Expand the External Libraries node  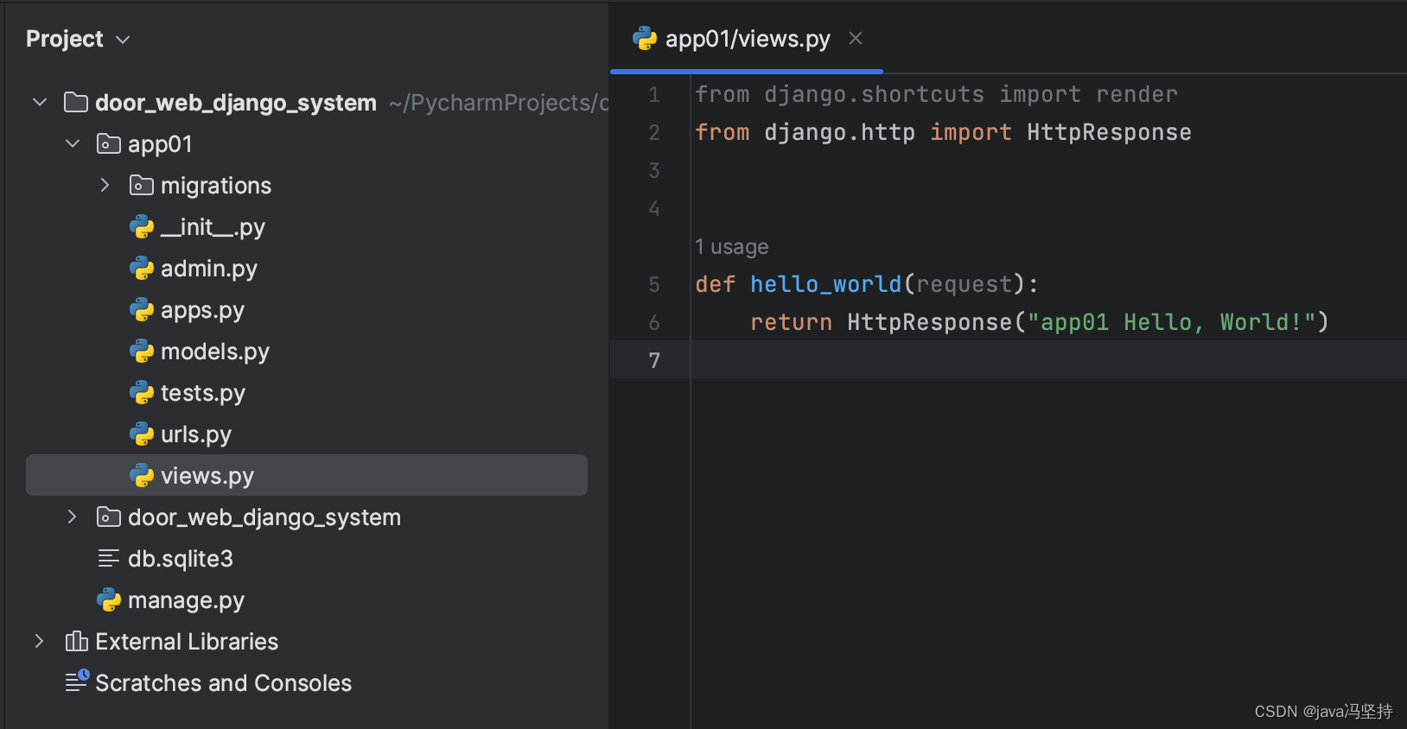(40, 642)
